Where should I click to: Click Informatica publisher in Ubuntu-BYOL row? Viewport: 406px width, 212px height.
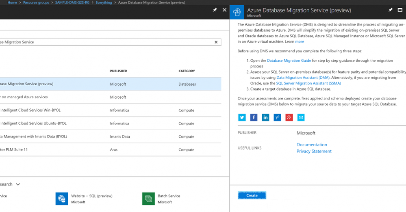click(x=119, y=123)
